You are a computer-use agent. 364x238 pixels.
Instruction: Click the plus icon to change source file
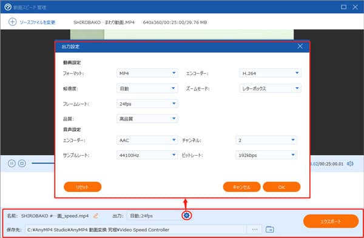[12, 22]
